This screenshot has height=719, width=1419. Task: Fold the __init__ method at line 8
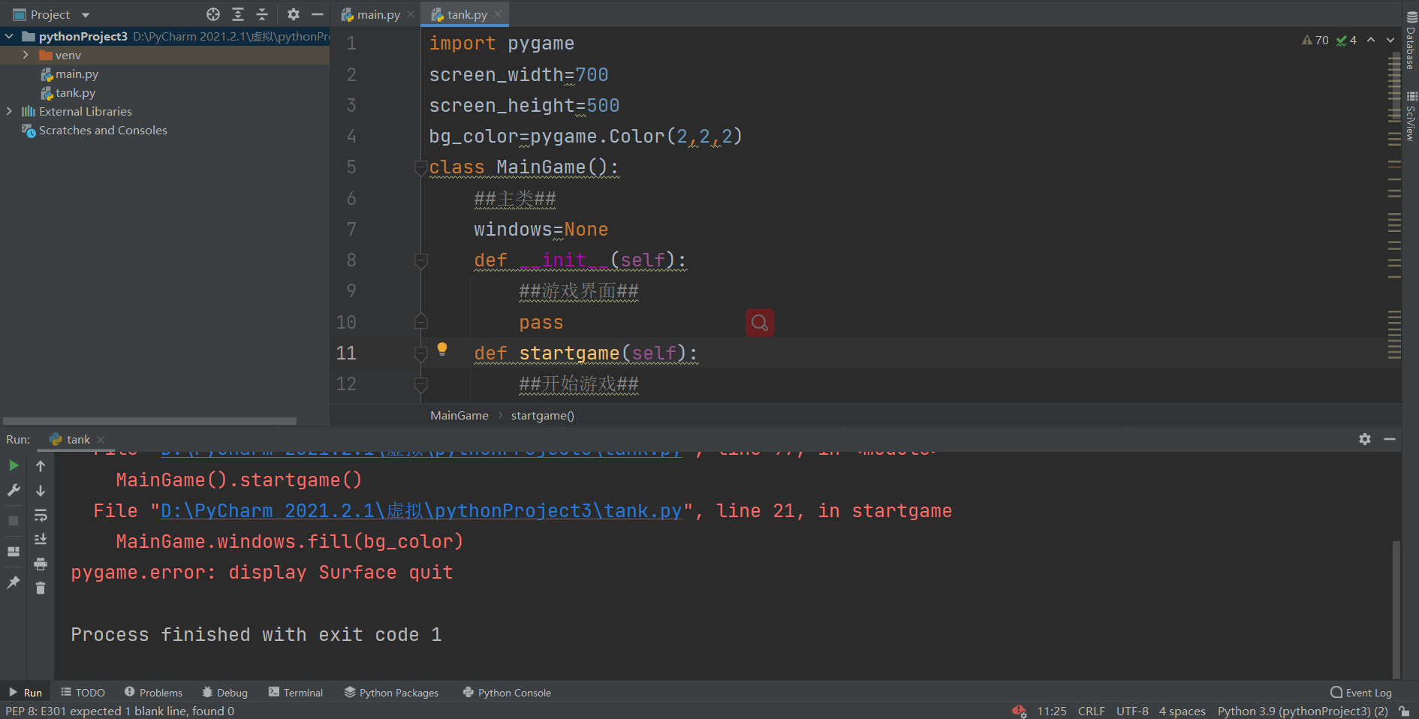pos(420,260)
